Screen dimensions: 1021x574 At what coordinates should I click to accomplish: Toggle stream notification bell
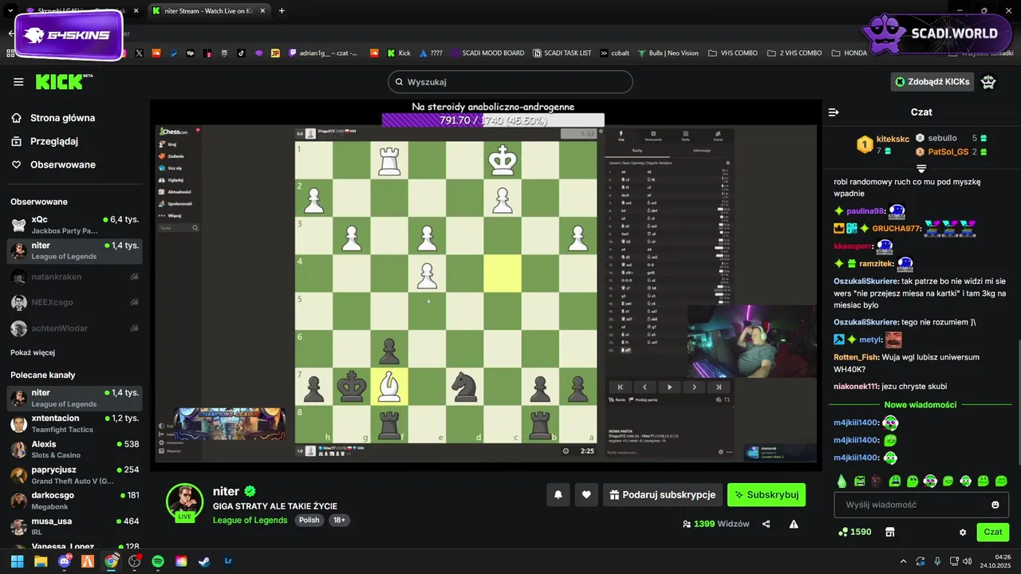(x=558, y=495)
